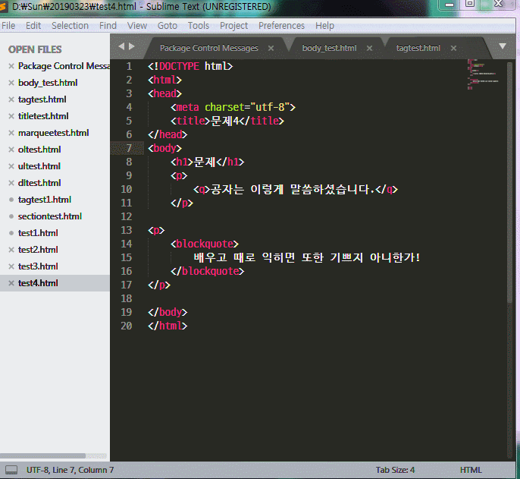Screen dimensions: 520x479
Task: Click unsaved dot beside test1.html
Action: click(11, 233)
